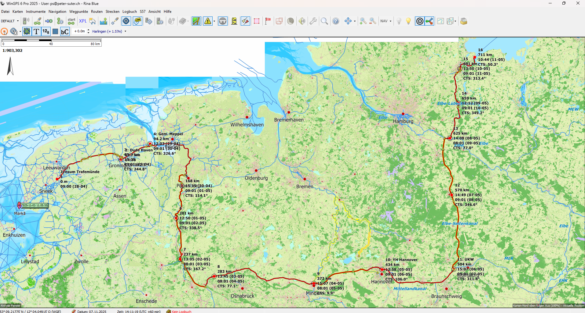Toggle the 12₈ depth numbers button
Viewport: 585px width, 313px height.
[x=46, y=31]
